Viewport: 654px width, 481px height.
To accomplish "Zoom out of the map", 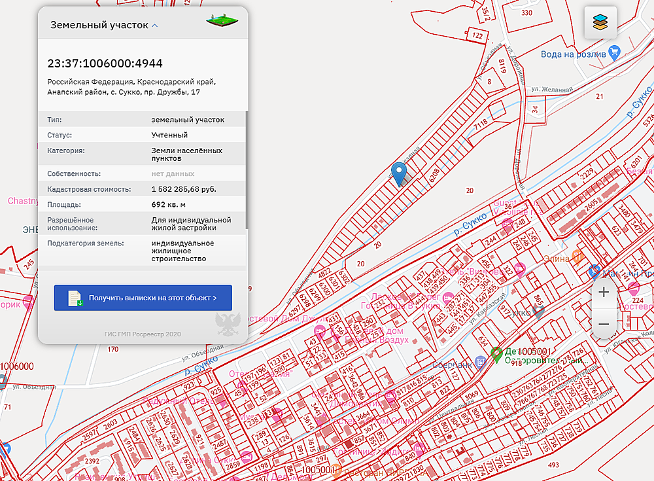I will [x=604, y=323].
